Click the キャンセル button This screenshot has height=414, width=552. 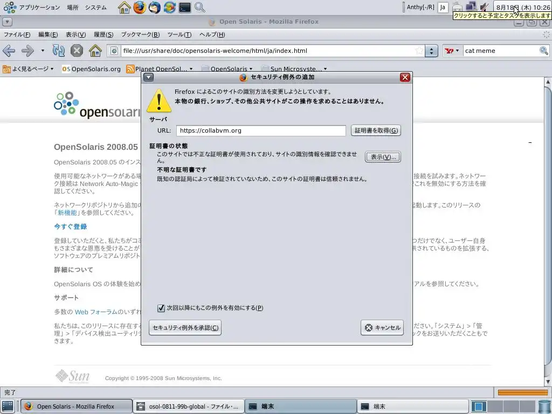pyautogui.click(x=382, y=328)
